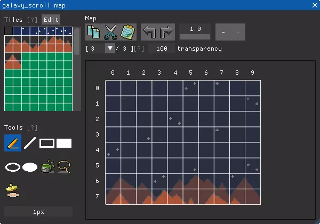Click the Edit button beside Tiles

pyautogui.click(x=51, y=20)
